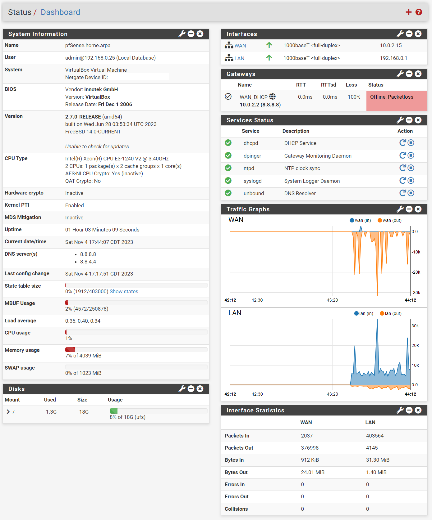Restart the dpinger service

[x=403, y=155]
